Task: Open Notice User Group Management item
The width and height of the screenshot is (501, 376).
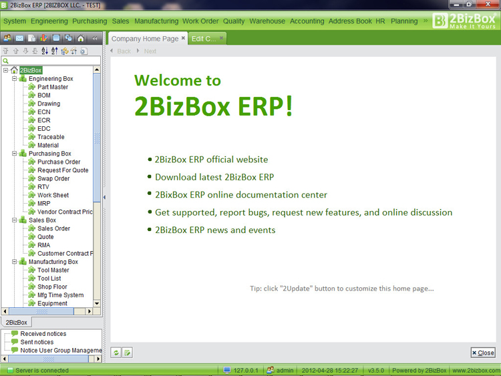Action: [x=61, y=350]
